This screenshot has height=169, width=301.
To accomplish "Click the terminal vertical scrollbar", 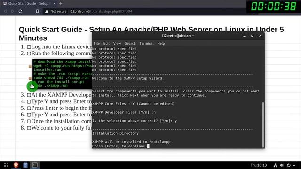I will coord(263,125).
